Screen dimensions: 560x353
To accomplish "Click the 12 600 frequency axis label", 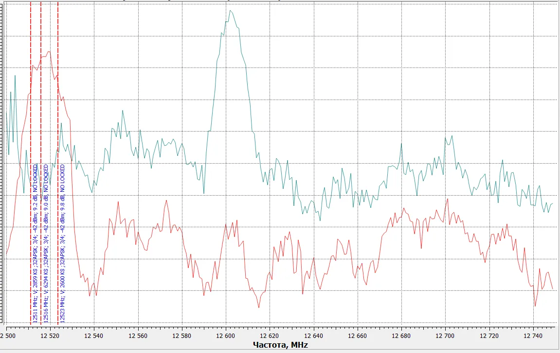I will click(x=226, y=335).
